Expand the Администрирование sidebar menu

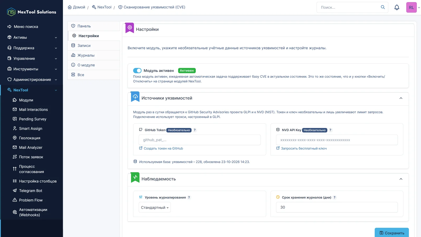pyautogui.click(x=32, y=80)
